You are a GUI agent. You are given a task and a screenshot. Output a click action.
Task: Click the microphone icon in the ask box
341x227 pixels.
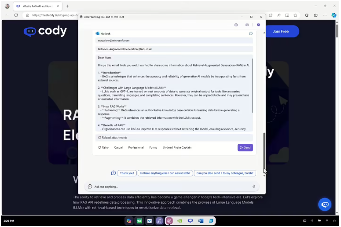[x=254, y=187]
